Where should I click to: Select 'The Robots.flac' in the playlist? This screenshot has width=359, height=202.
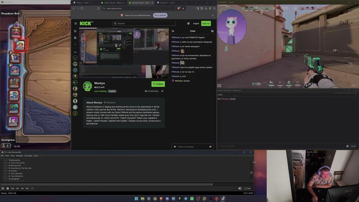pyautogui.click(x=14, y=160)
